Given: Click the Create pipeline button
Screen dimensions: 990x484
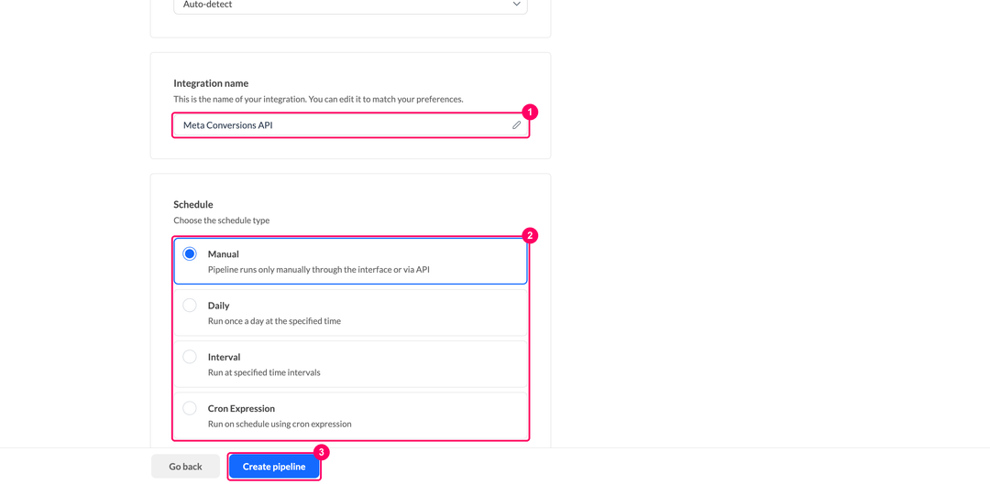Looking at the screenshot, I should 274,467.
